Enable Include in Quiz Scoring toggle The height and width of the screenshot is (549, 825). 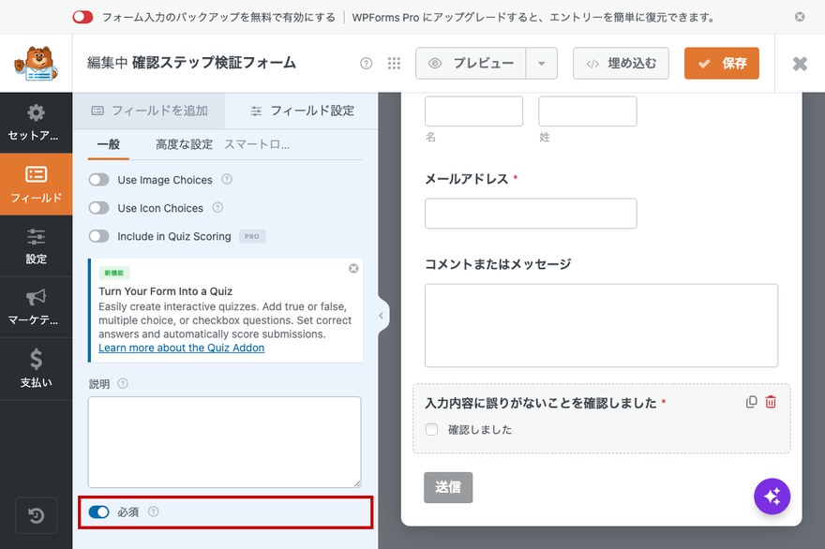[99, 236]
